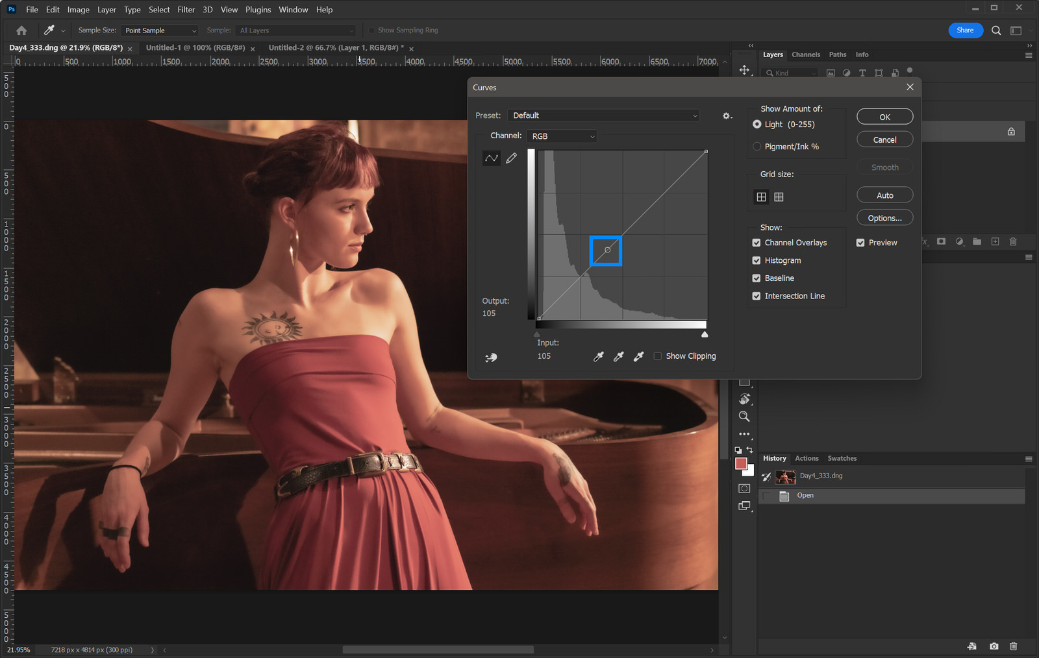Filter layers by text using the type filter icon

click(x=862, y=73)
